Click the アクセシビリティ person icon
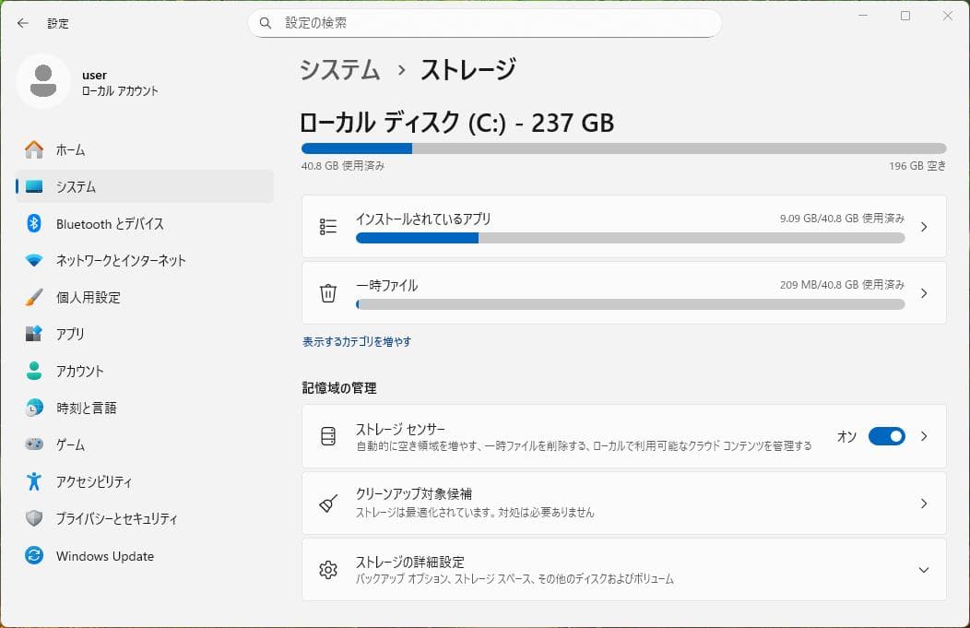This screenshot has width=970, height=628. point(34,481)
